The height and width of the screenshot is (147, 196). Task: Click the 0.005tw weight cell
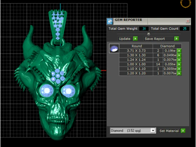tap(170, 69)
